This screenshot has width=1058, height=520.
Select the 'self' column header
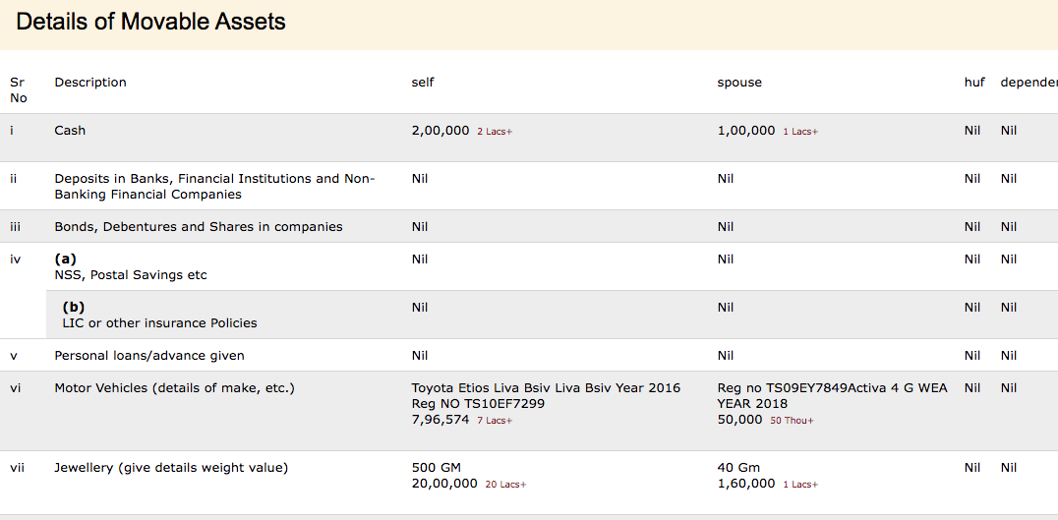(x=422, y=83)
